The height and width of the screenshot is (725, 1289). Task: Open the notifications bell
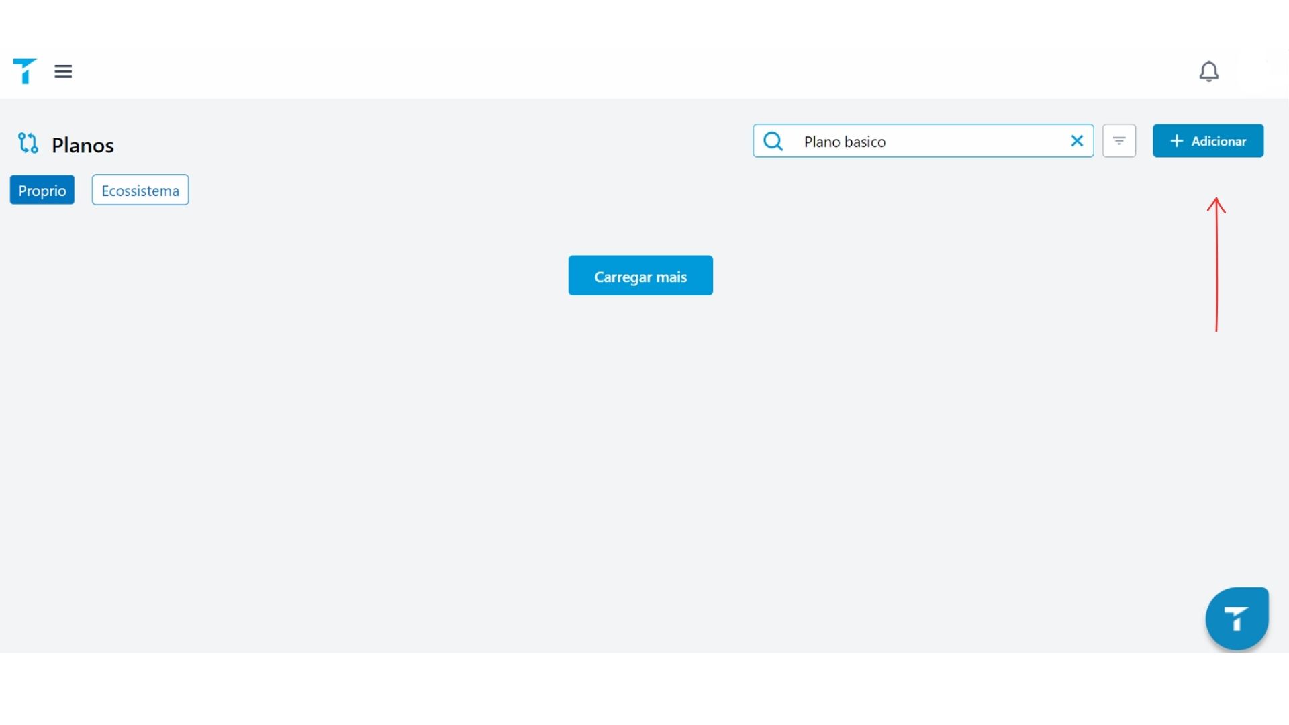click(x=1208, y=71)
